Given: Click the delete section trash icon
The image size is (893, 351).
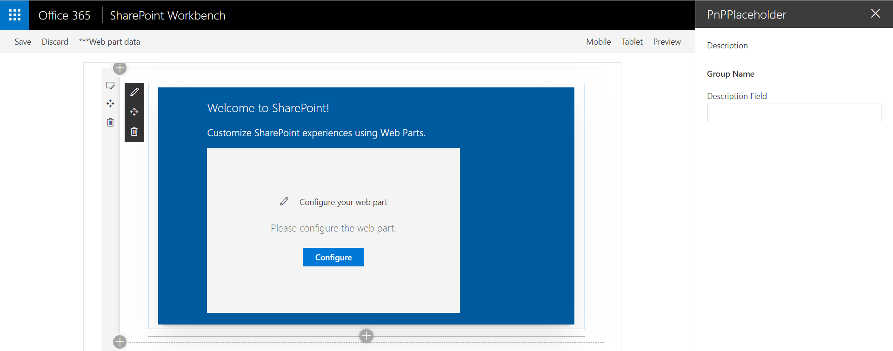Looking at the screenshot, I should pyautogui.click(x=110, y=122).
